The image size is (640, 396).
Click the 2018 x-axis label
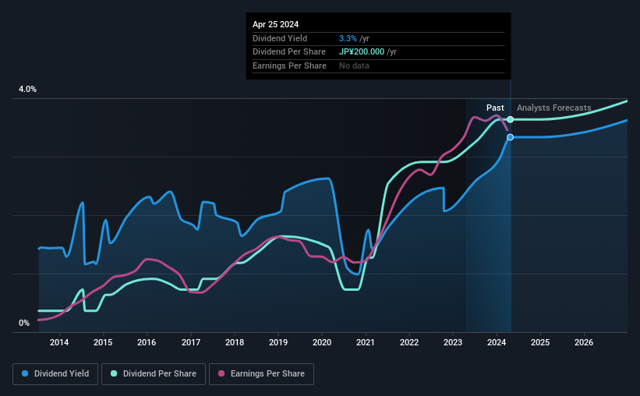click(x=235, y=342)
